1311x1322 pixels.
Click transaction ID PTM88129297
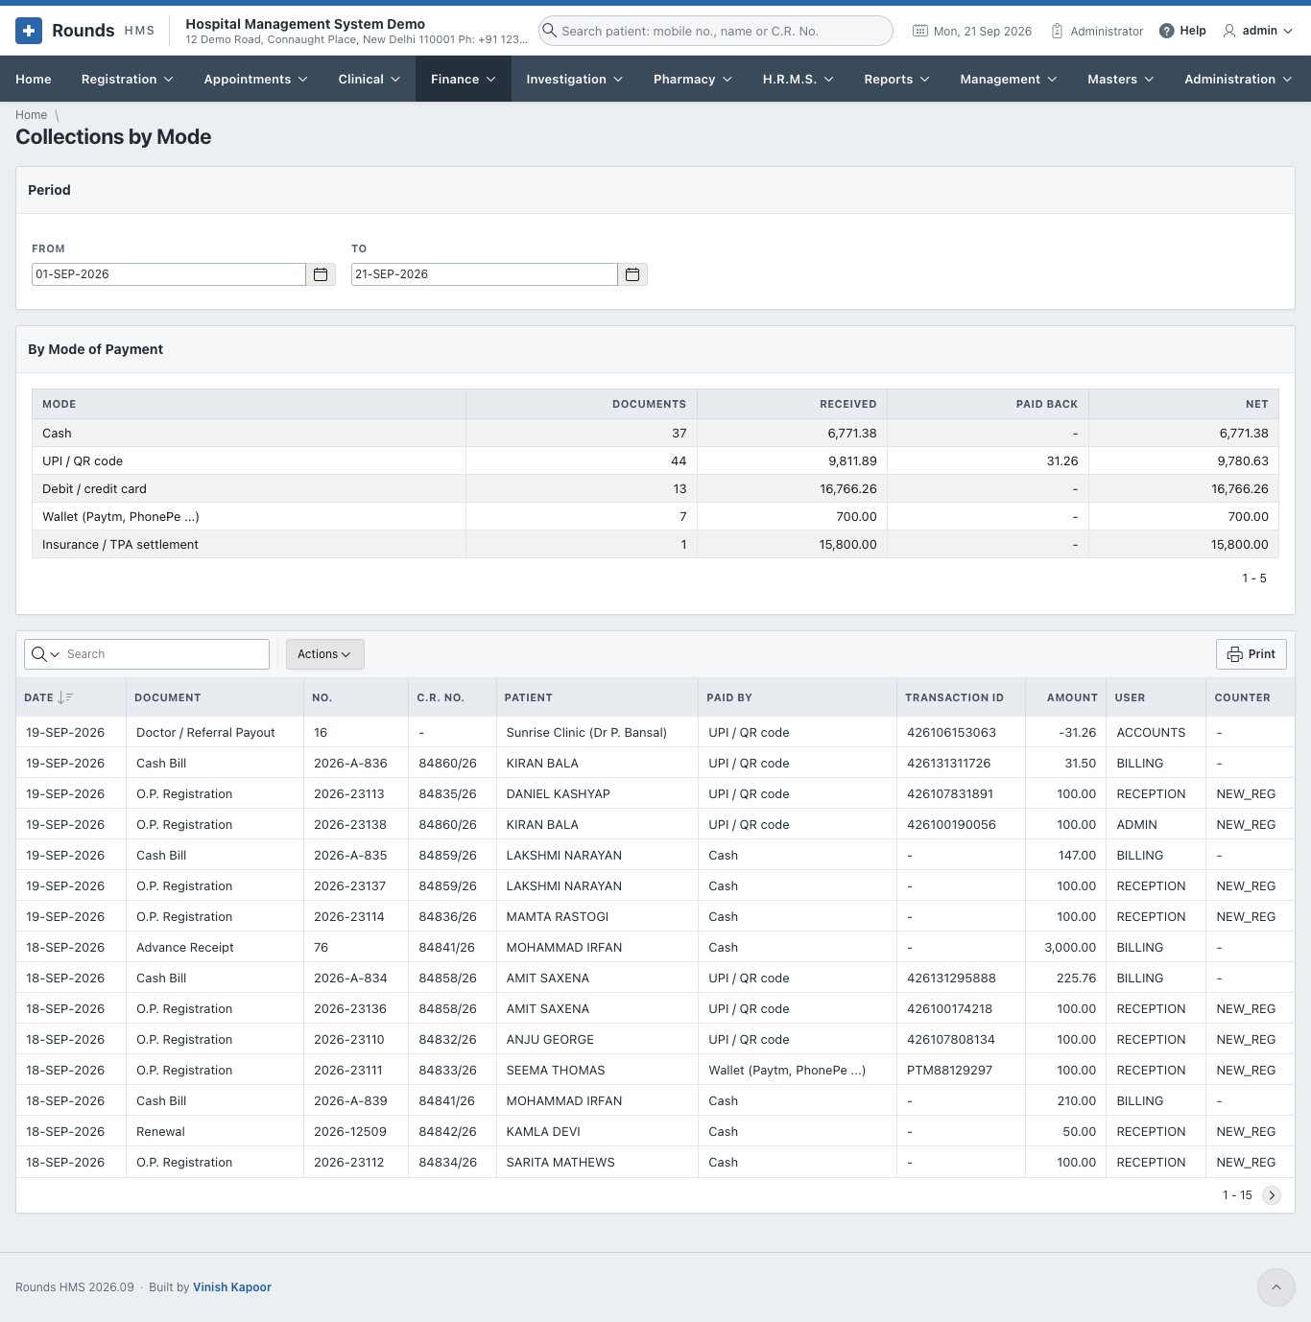click(949, 1071)
